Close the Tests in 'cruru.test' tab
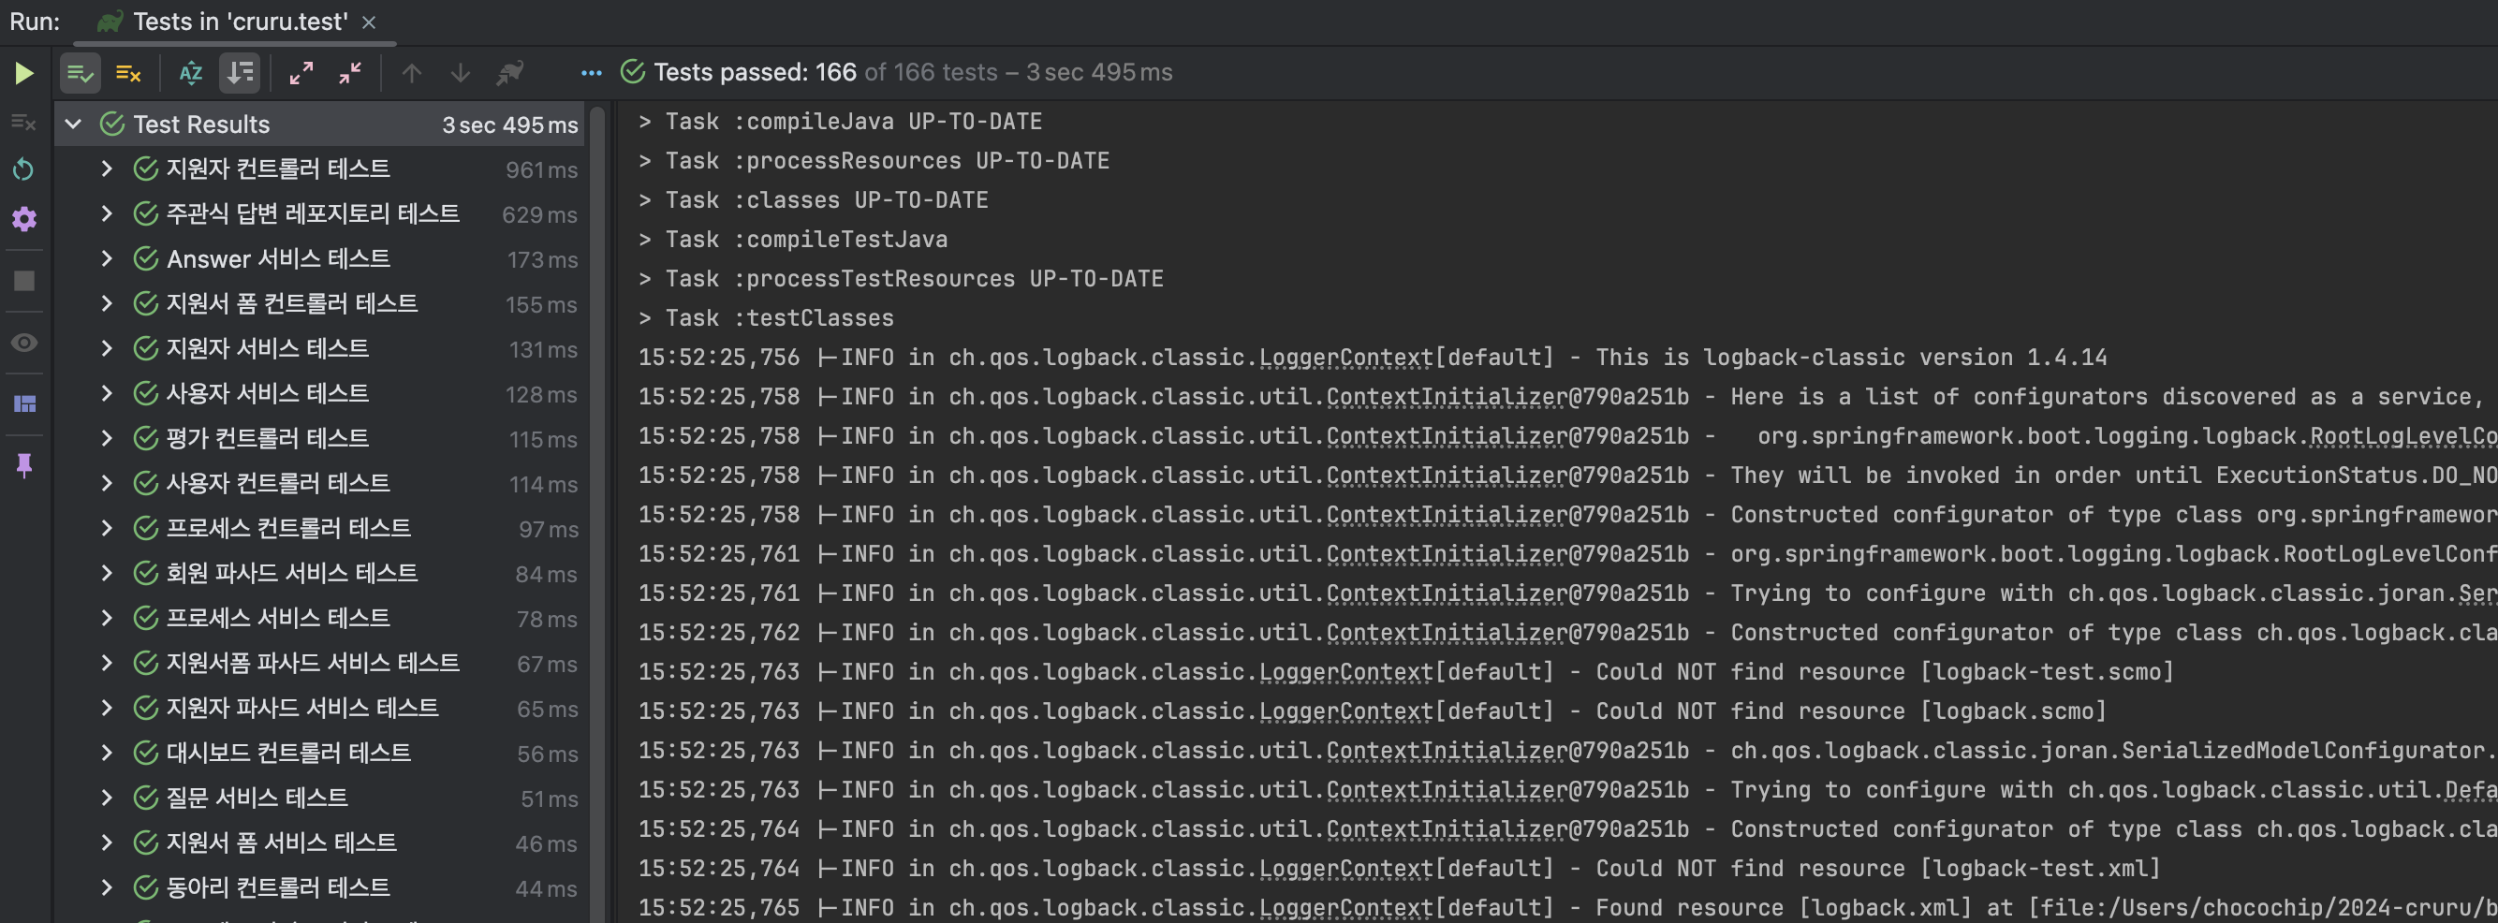Screen dimensions: 2498x923 (x=369, y=22)
